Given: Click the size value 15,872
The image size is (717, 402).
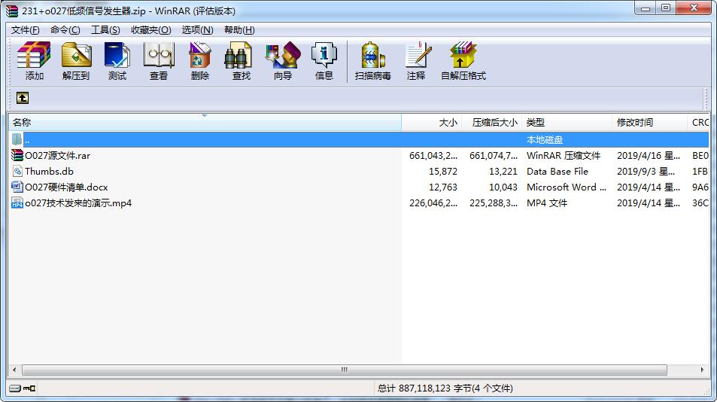Looking at the screenshot, I should pyautogui.click(x=443, y=172).
